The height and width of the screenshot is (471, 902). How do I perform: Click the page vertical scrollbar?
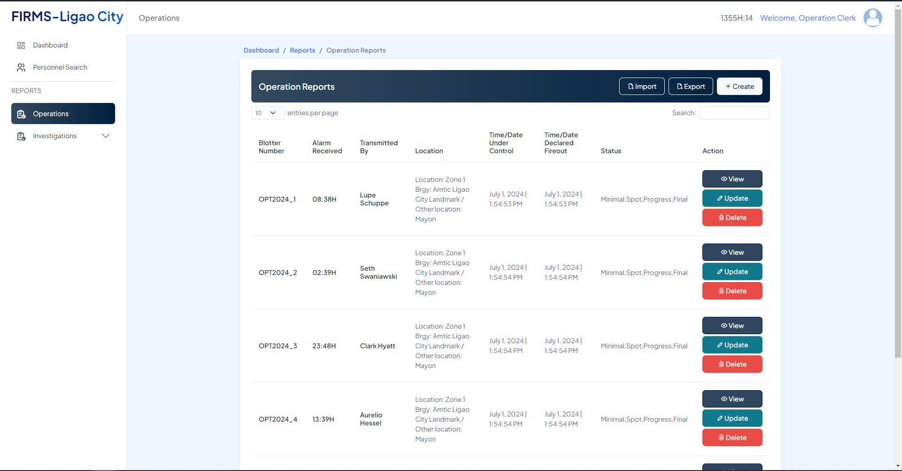pyautogui.click(x=898, y=188)
